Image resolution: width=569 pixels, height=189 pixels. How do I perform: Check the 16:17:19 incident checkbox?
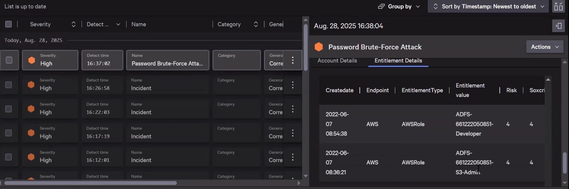[x=8, y=133]
